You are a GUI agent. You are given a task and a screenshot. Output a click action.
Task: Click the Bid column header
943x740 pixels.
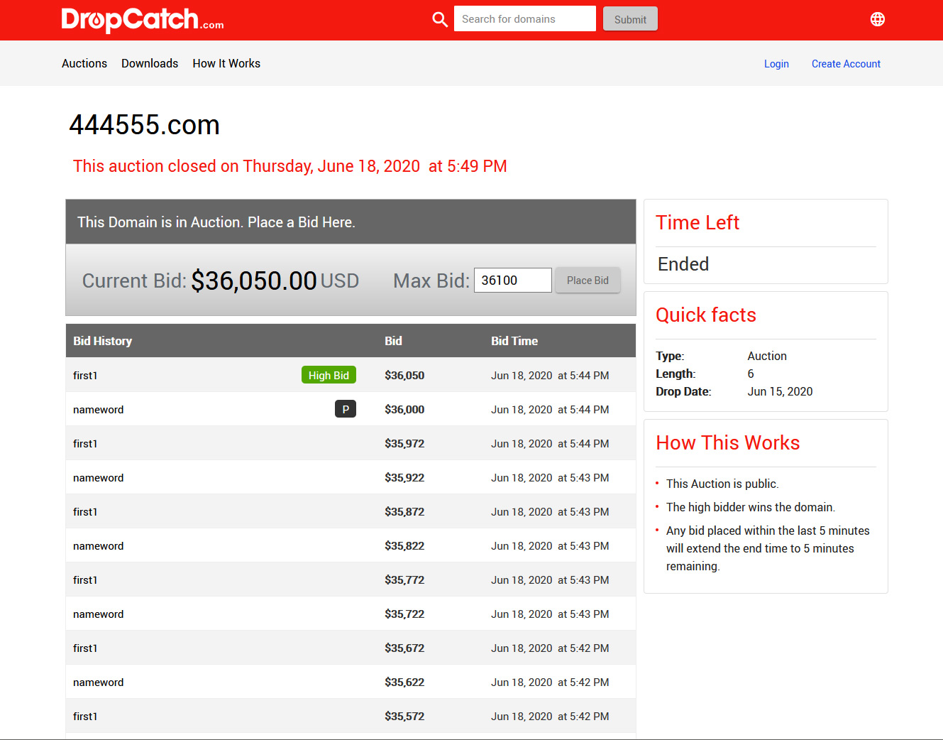[393, 341]
